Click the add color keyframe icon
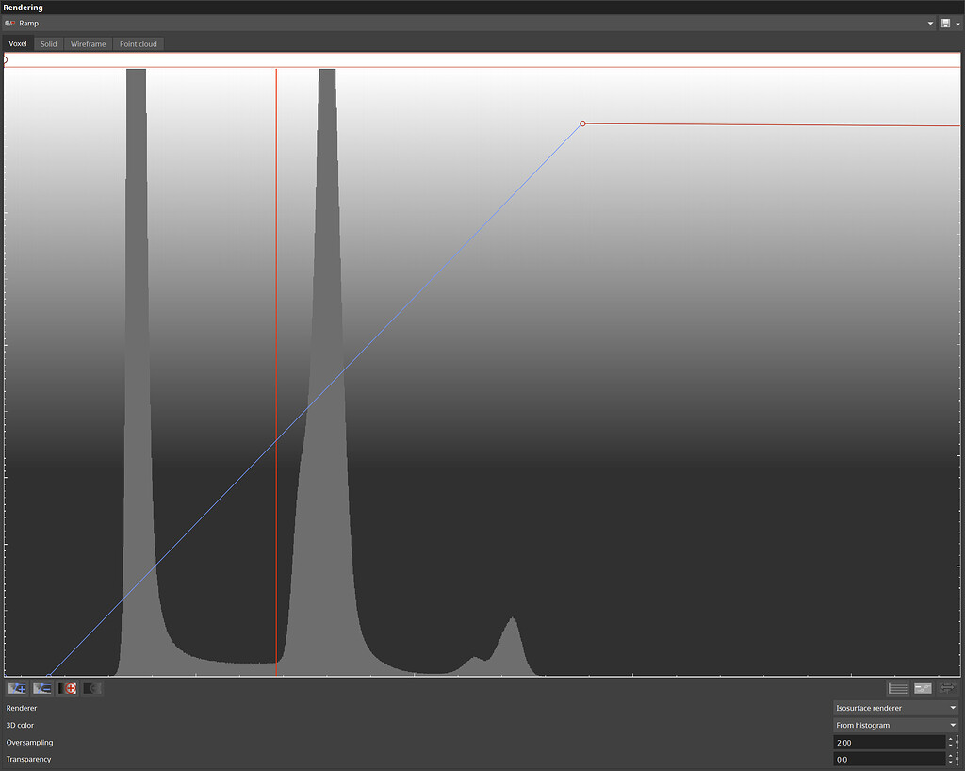 [67, 688]
